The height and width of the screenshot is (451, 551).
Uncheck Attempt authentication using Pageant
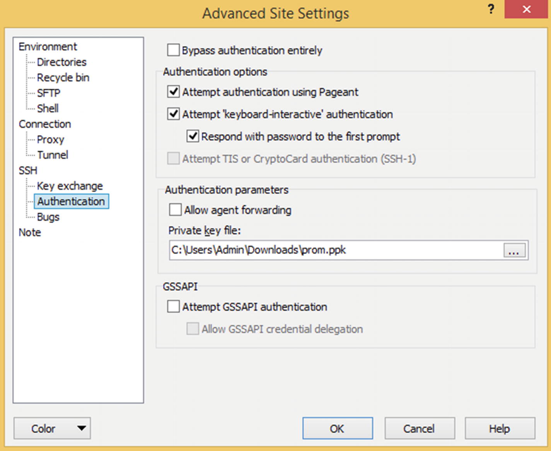[x=173, y=92]
